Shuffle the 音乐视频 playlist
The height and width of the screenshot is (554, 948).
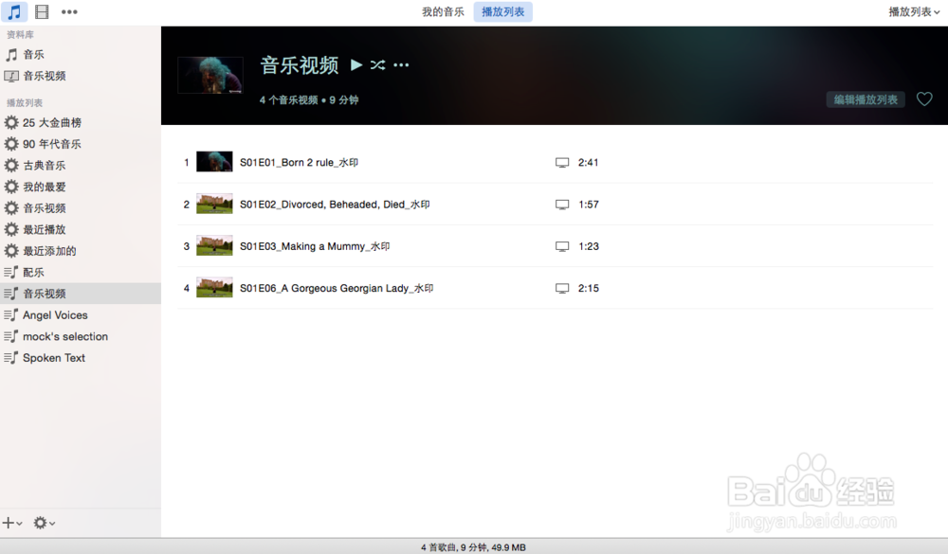pyautogui.click(x=378, y=64)
